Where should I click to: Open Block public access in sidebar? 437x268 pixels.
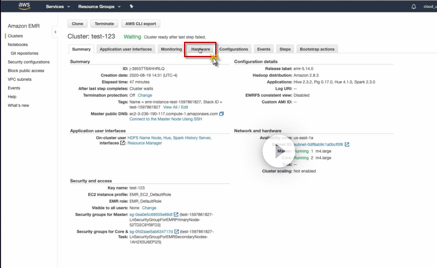[26, 71]
